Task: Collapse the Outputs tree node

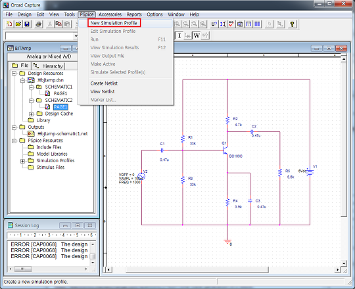Action: point(14,127)
